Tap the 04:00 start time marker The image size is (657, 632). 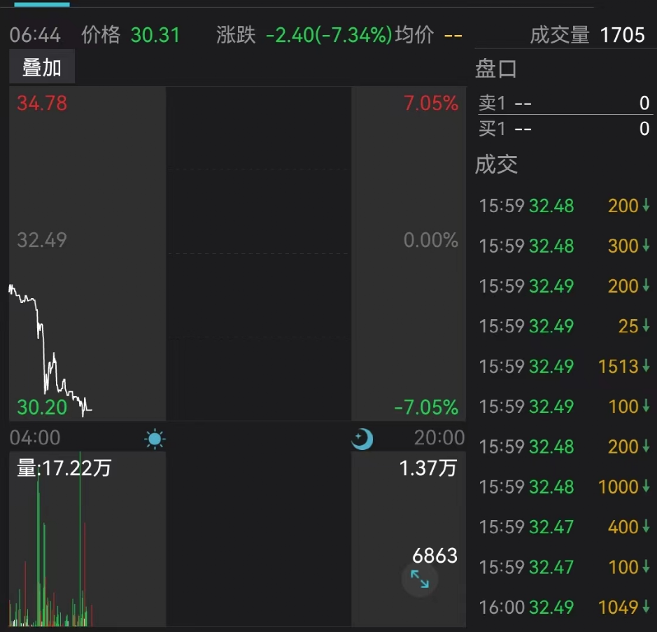coord(35,438)
